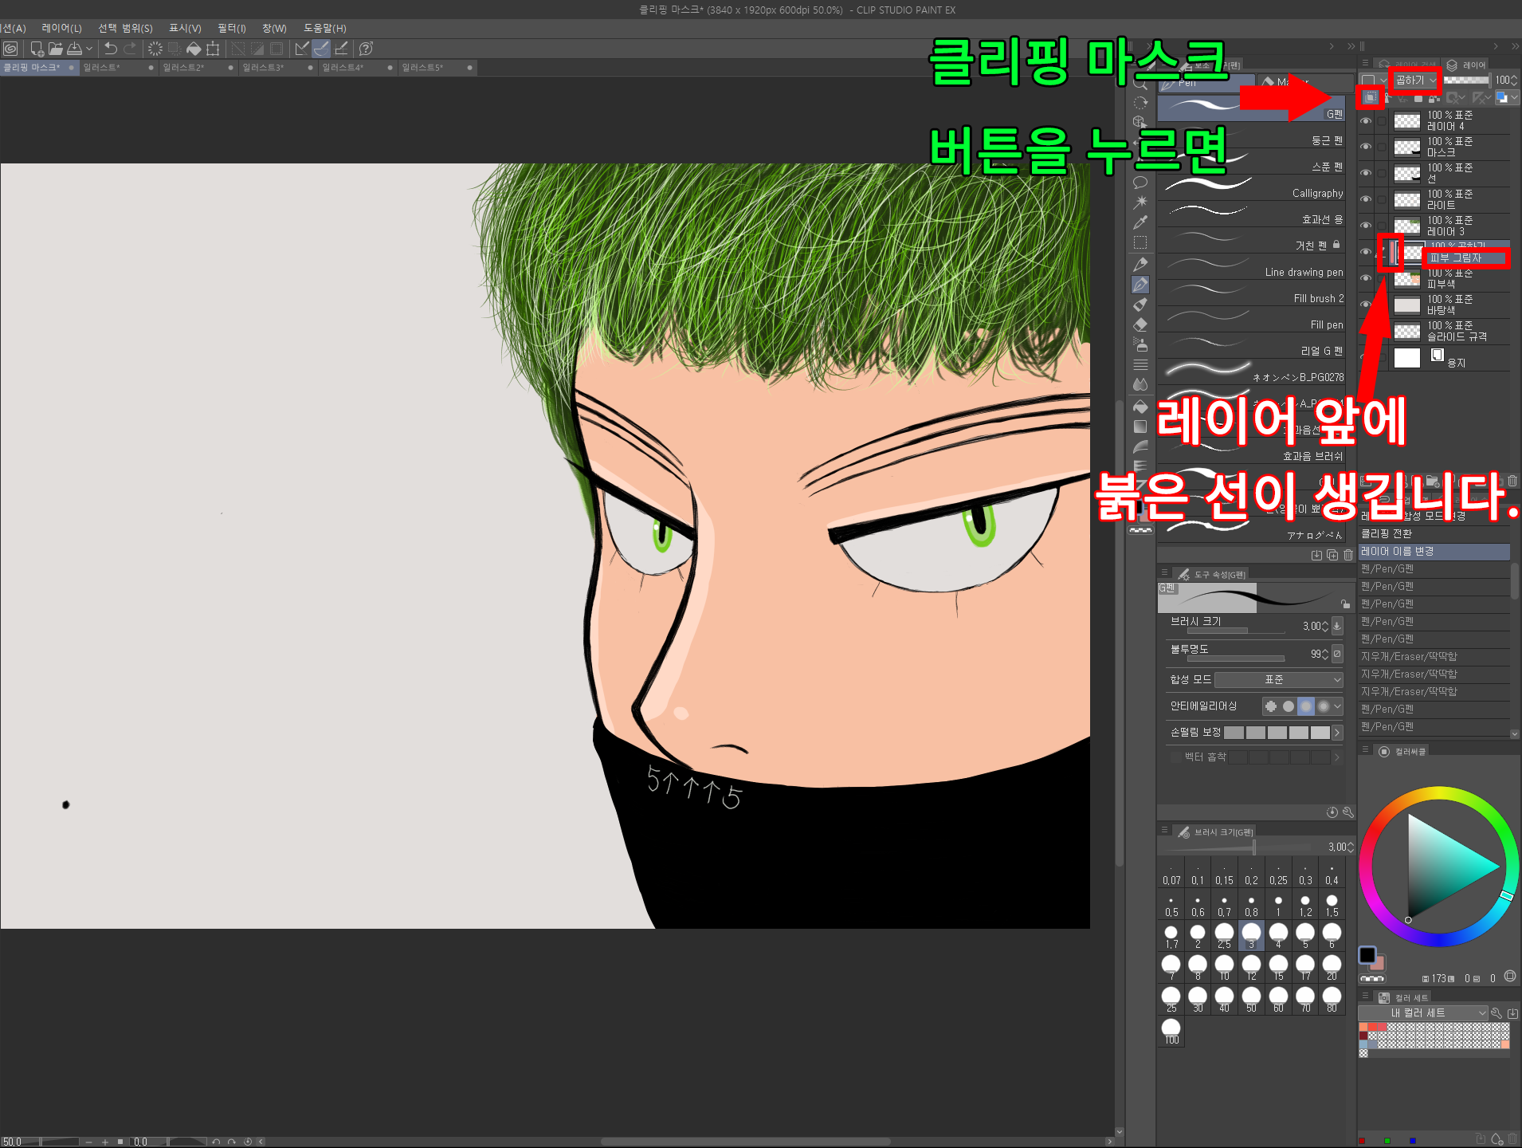Select the Pen tool in the toolbox

tap(1140, 285)
